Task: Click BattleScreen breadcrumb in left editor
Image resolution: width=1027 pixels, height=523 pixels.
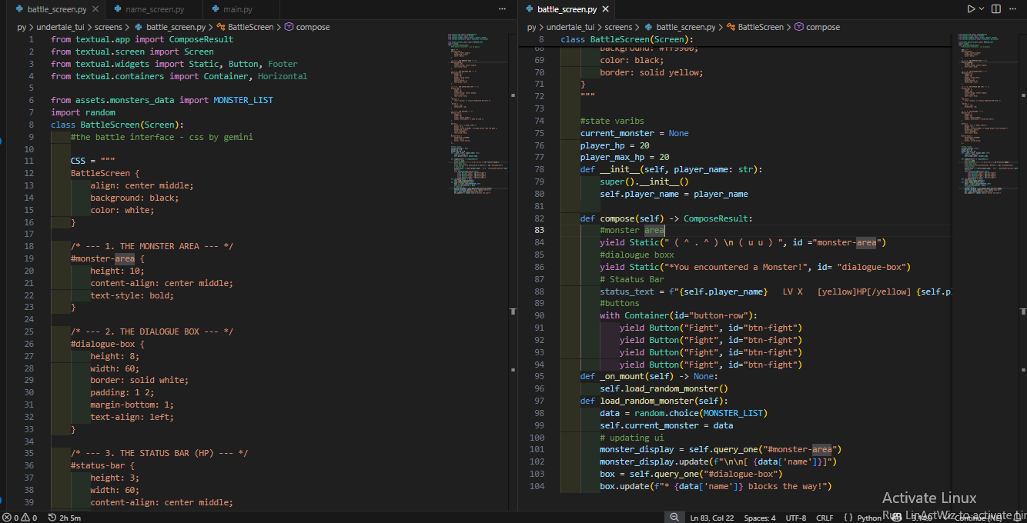Action: click(250, 27)
